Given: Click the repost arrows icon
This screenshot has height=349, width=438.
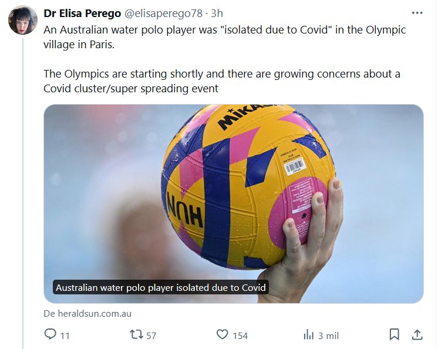Looking at the screenshot, I should click(x=136, y=335).
